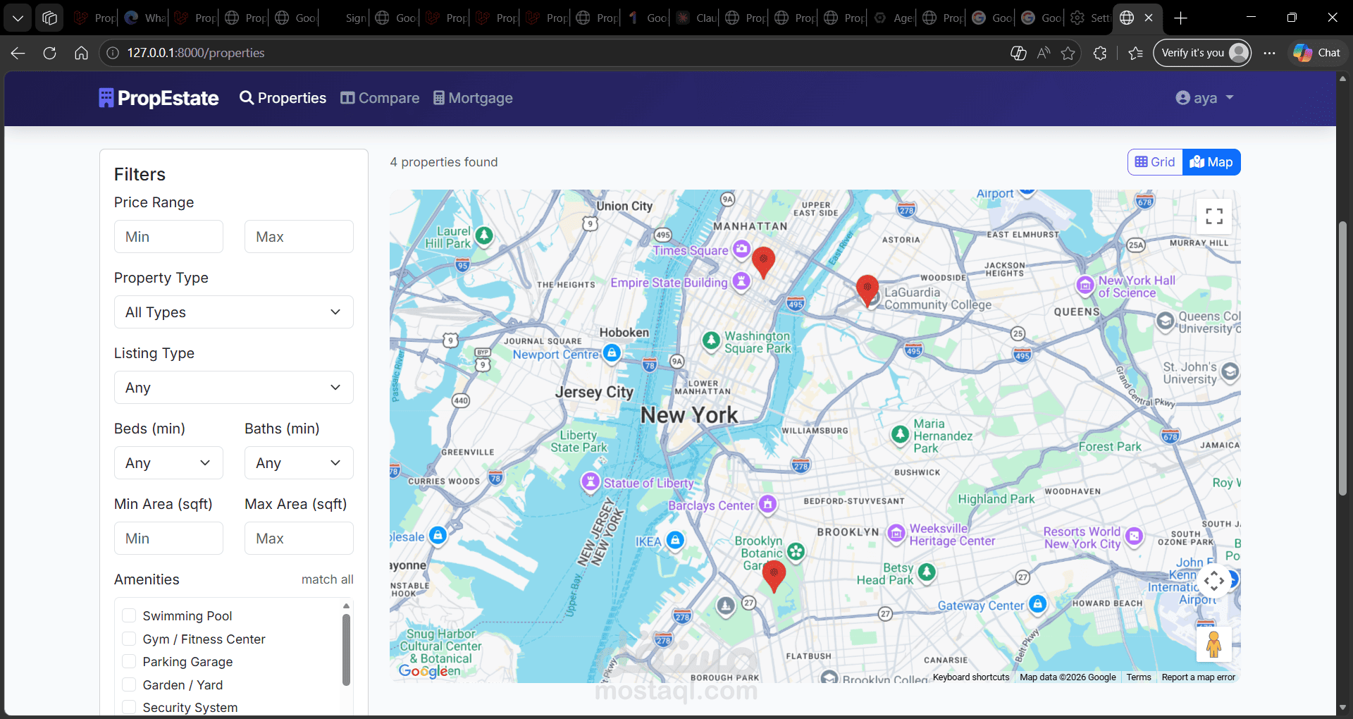Click the Newport Centre shopping icon
The width and height of the screenshot is (1353, 719).
tap(612, 352)
